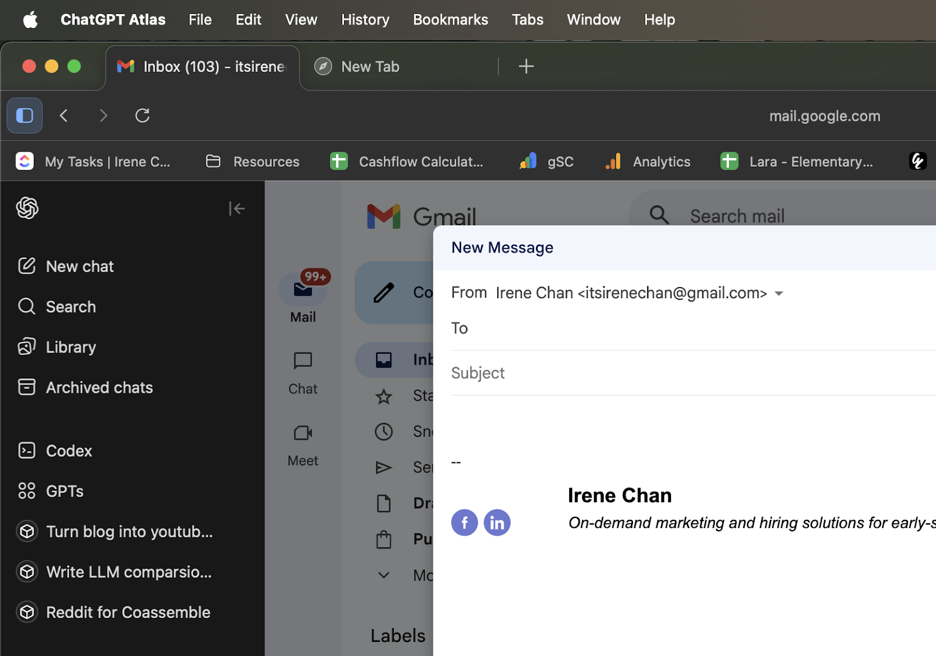
Task: Open the File menu
Action: (x=200, y=19)
